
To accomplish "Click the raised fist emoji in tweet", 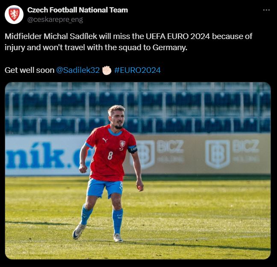I will click(x=107, y=70).
